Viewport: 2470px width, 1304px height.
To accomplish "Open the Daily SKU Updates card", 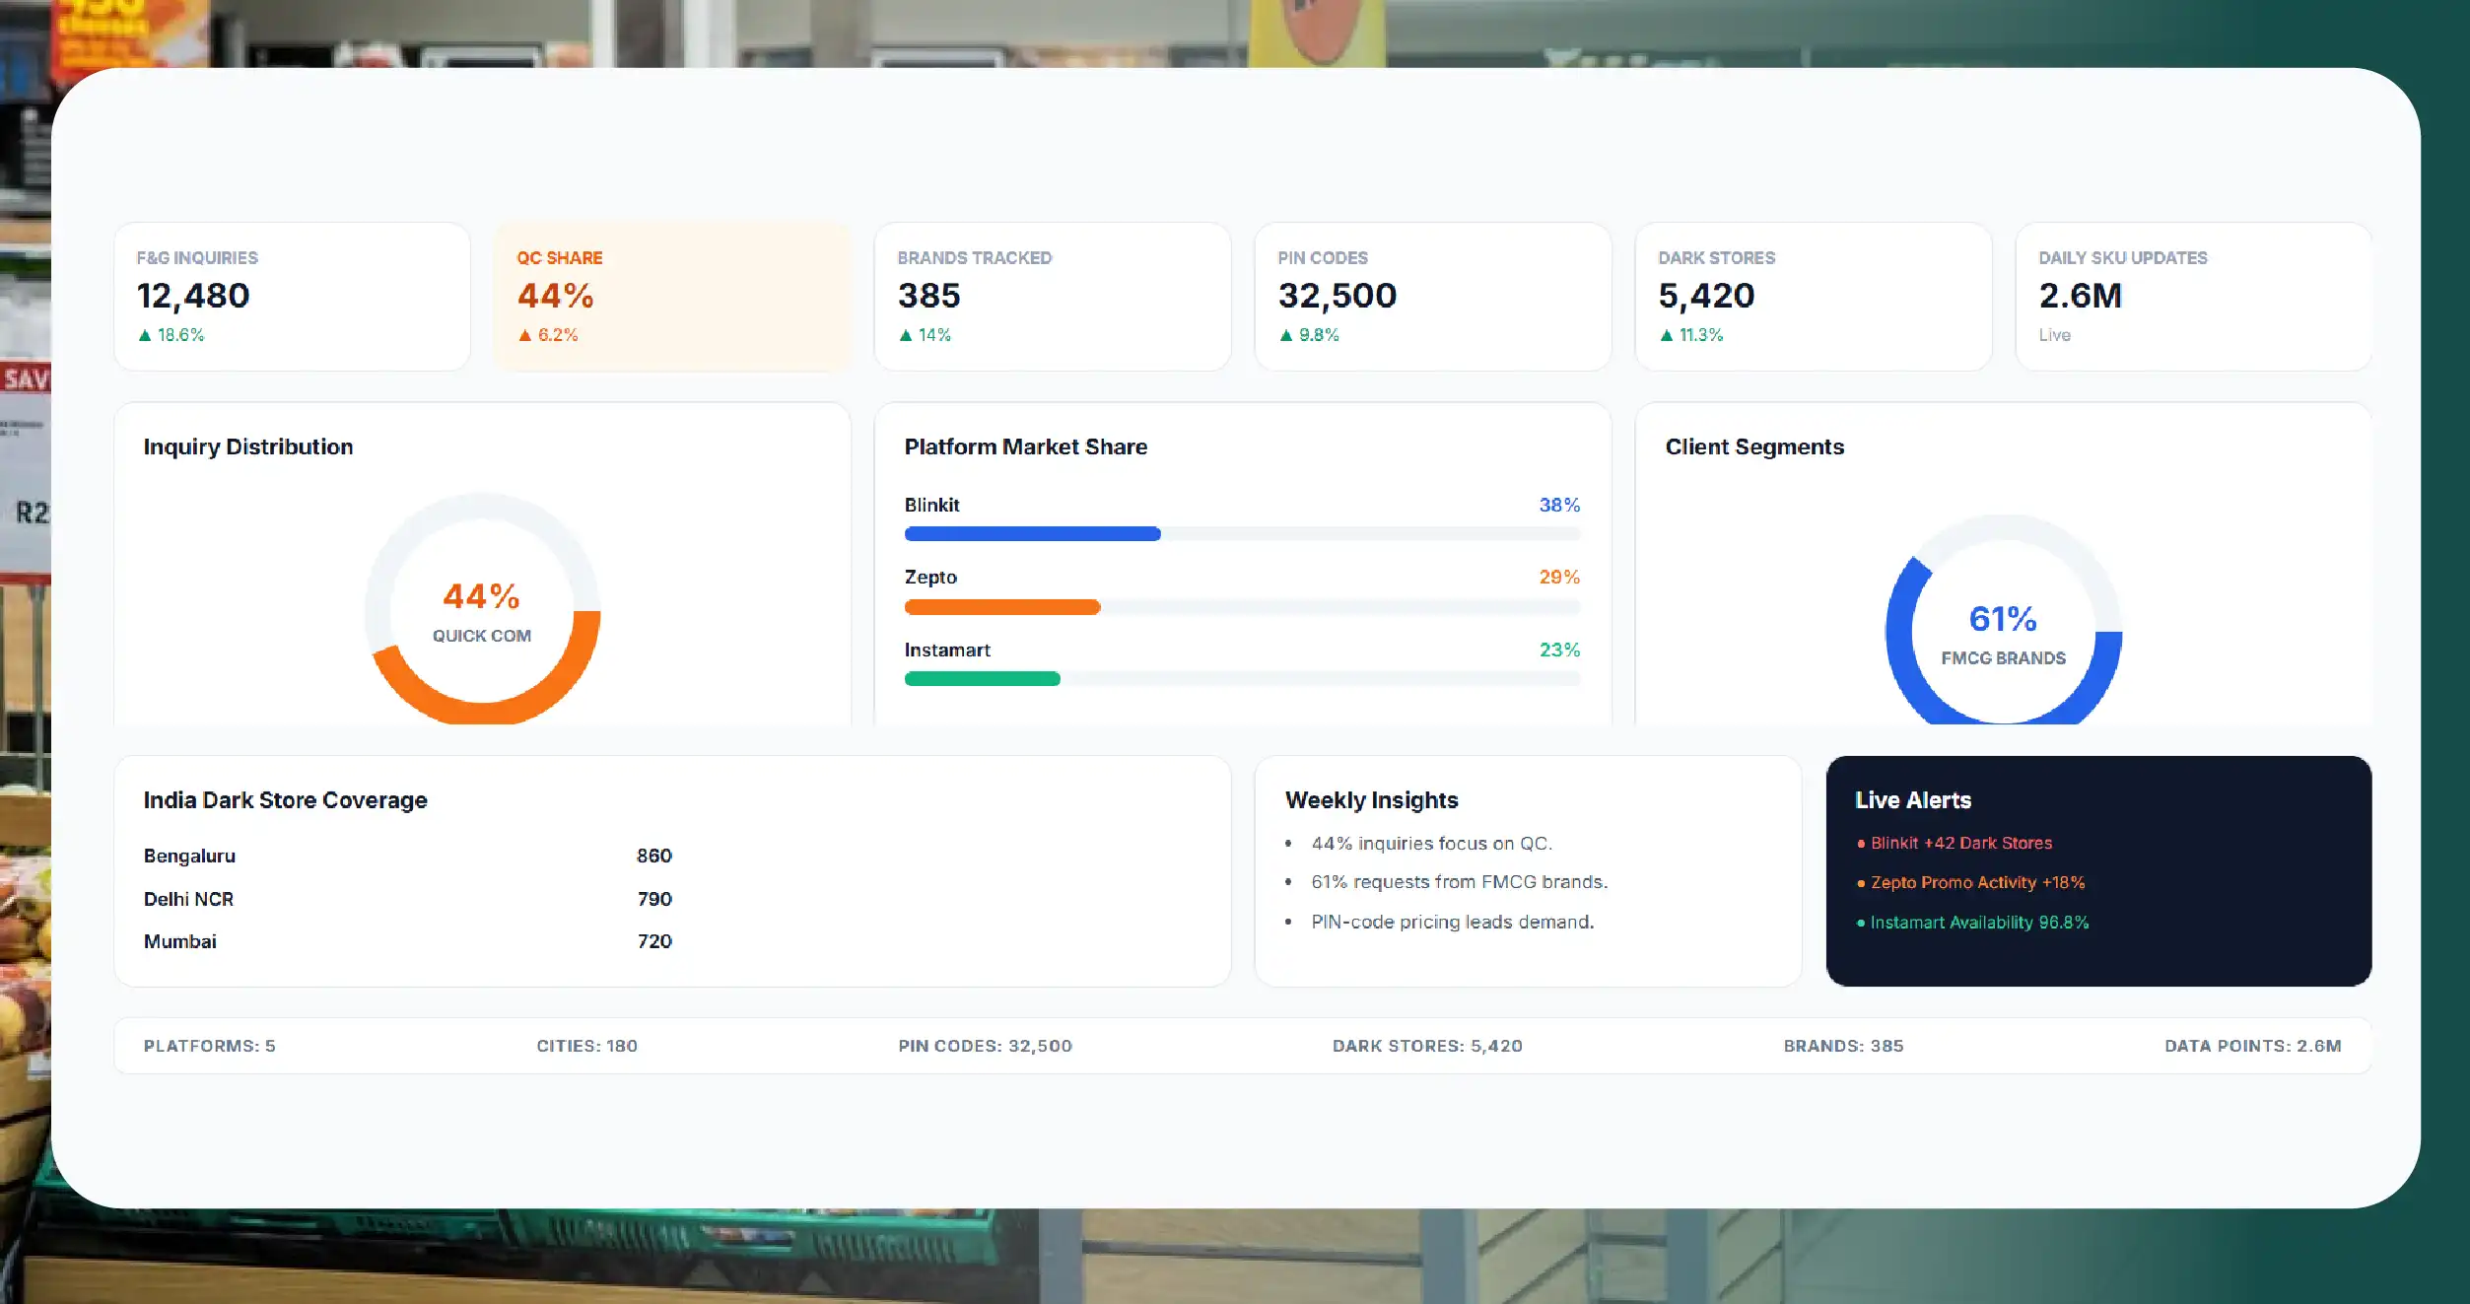I will click(x=2194, y=297).
